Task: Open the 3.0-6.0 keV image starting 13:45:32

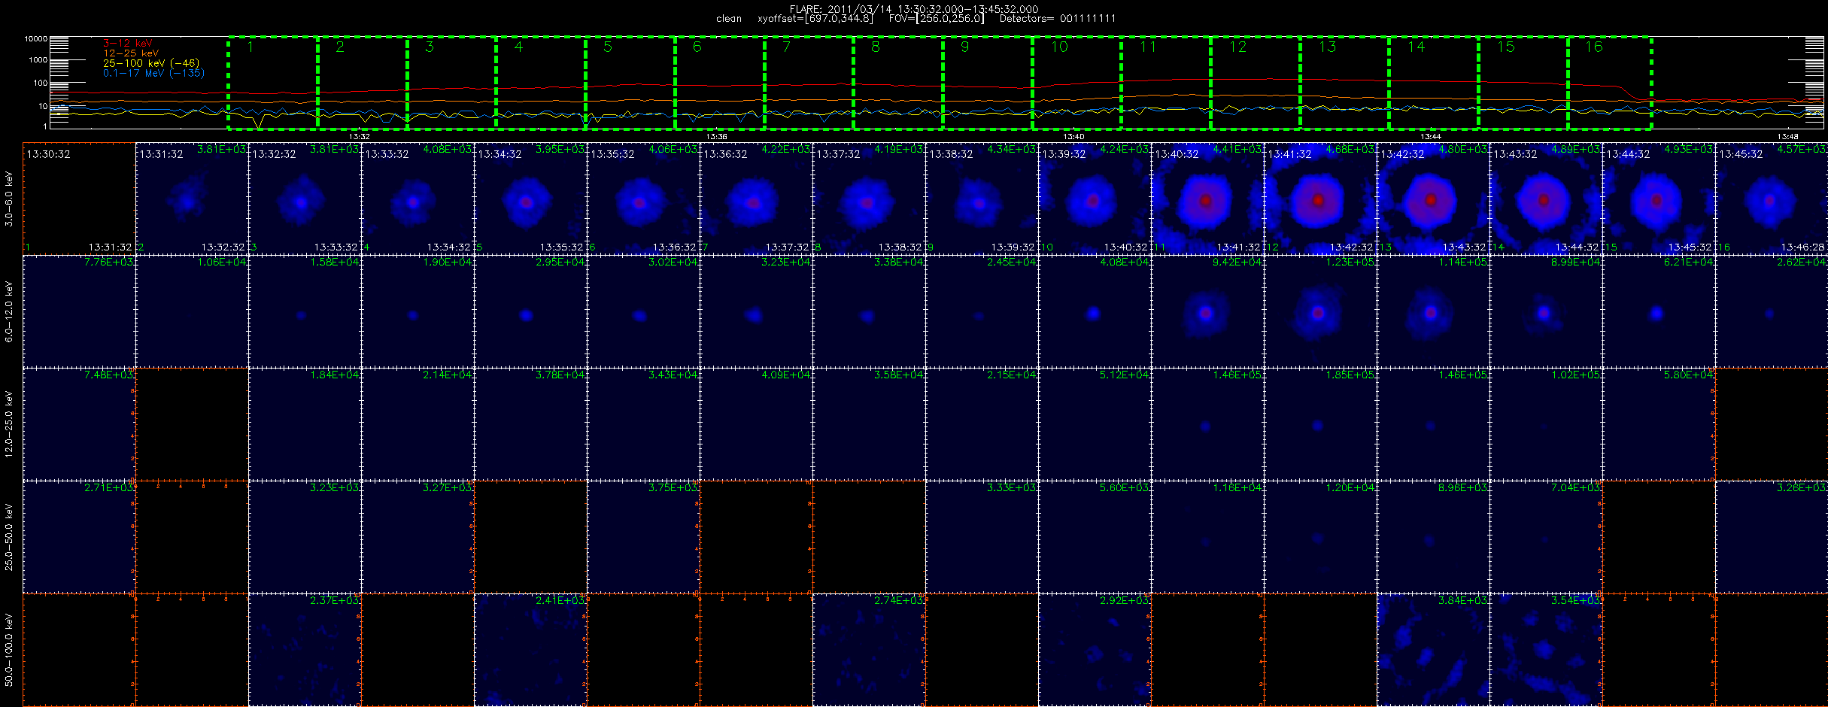Action: coord(1772,199)
